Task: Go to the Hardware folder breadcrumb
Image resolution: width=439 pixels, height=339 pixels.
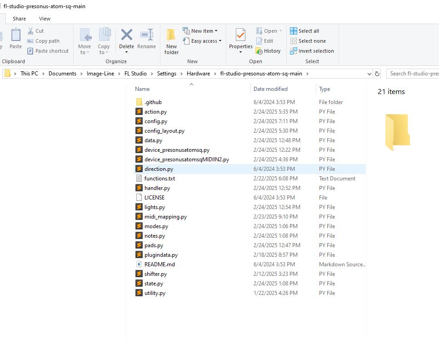Action: (x=198, y=74)
